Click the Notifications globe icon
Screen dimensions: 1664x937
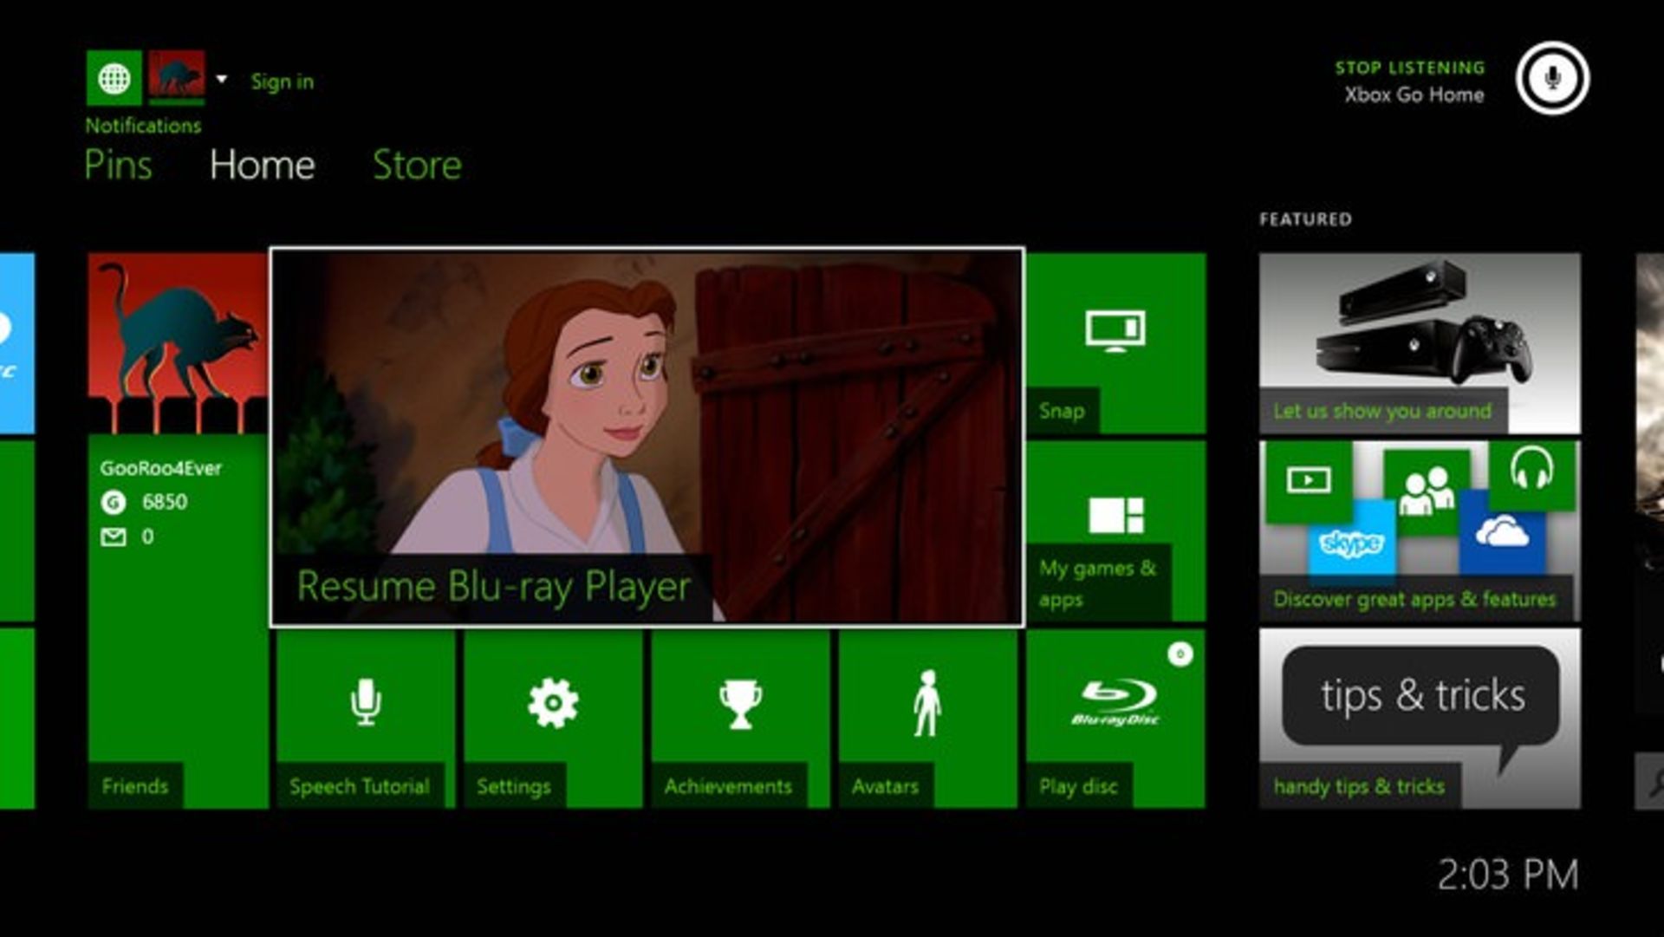click(x=114, y=78)
